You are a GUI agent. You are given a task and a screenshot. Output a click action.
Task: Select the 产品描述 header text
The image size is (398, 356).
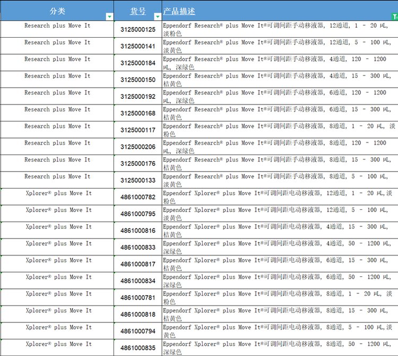click(179, 11)
